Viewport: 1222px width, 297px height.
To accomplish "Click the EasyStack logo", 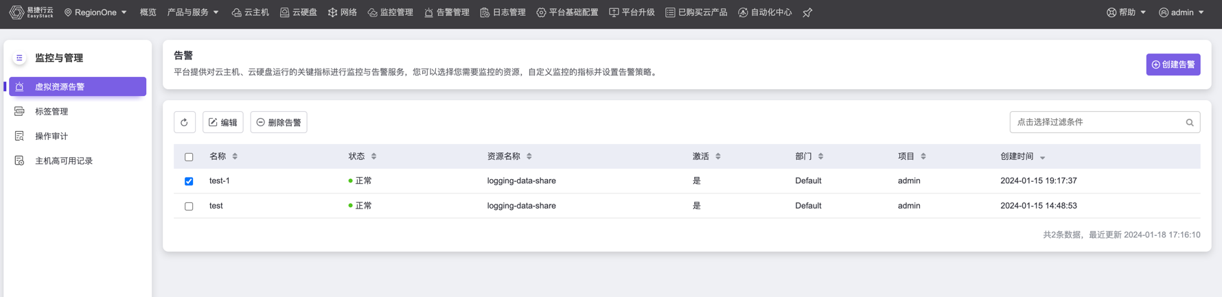I will point(31,12).
